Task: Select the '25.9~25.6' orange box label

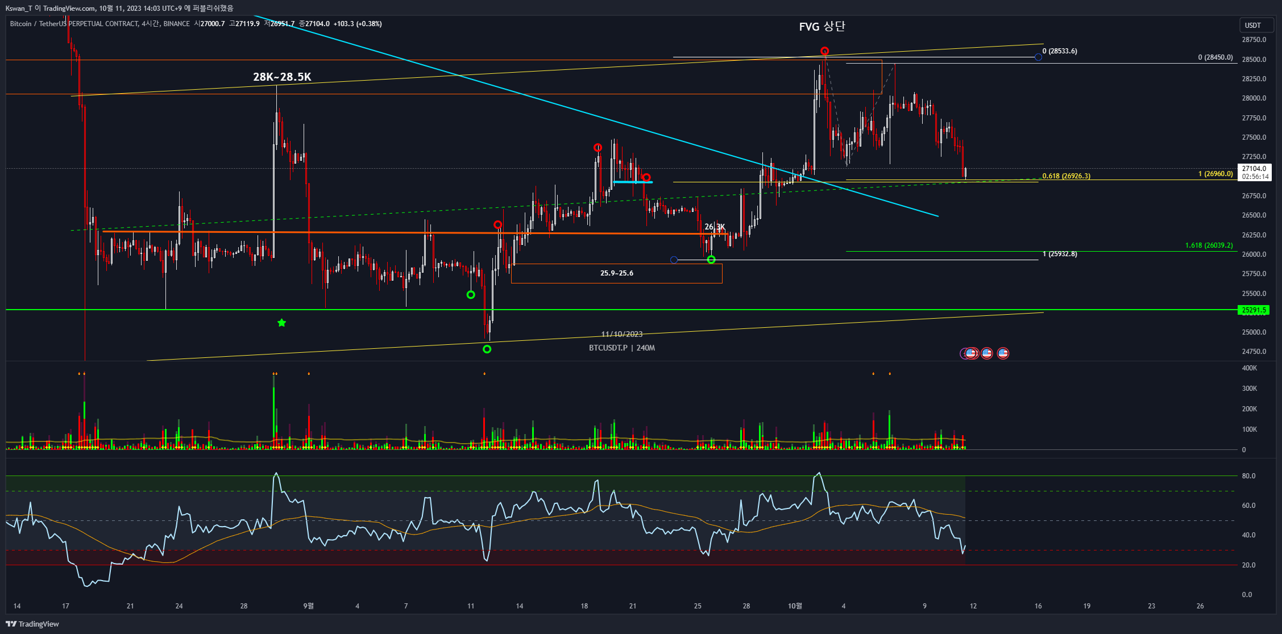Action: click(617, 273)
